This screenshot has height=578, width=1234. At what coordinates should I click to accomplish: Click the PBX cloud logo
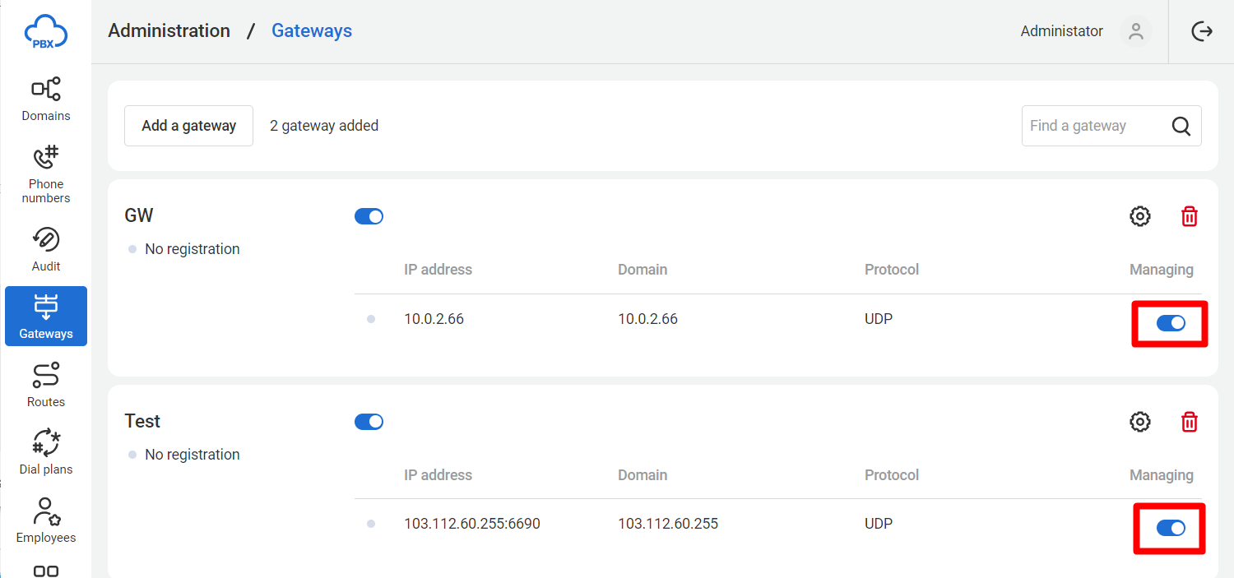(x=45, y=33)
